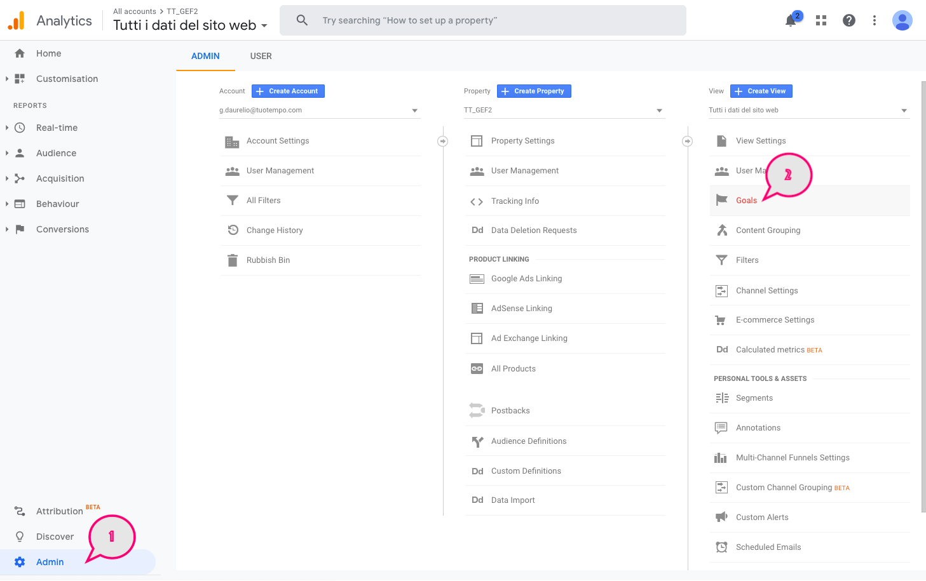Switch to the ADMIN tab
The height and width of the screenshot is (581, 926).
coord(205,56)
